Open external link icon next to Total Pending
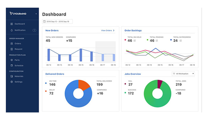The image size is (208, 119). click(157, 41)
